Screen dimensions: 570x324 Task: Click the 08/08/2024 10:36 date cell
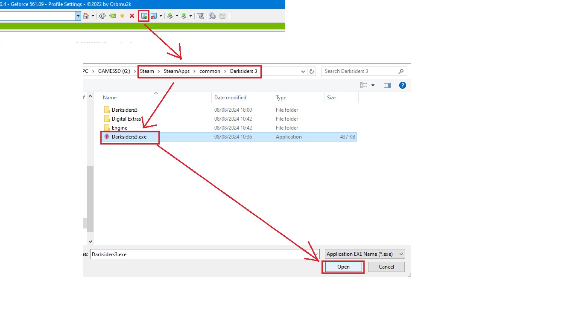[x=233, y=137]
